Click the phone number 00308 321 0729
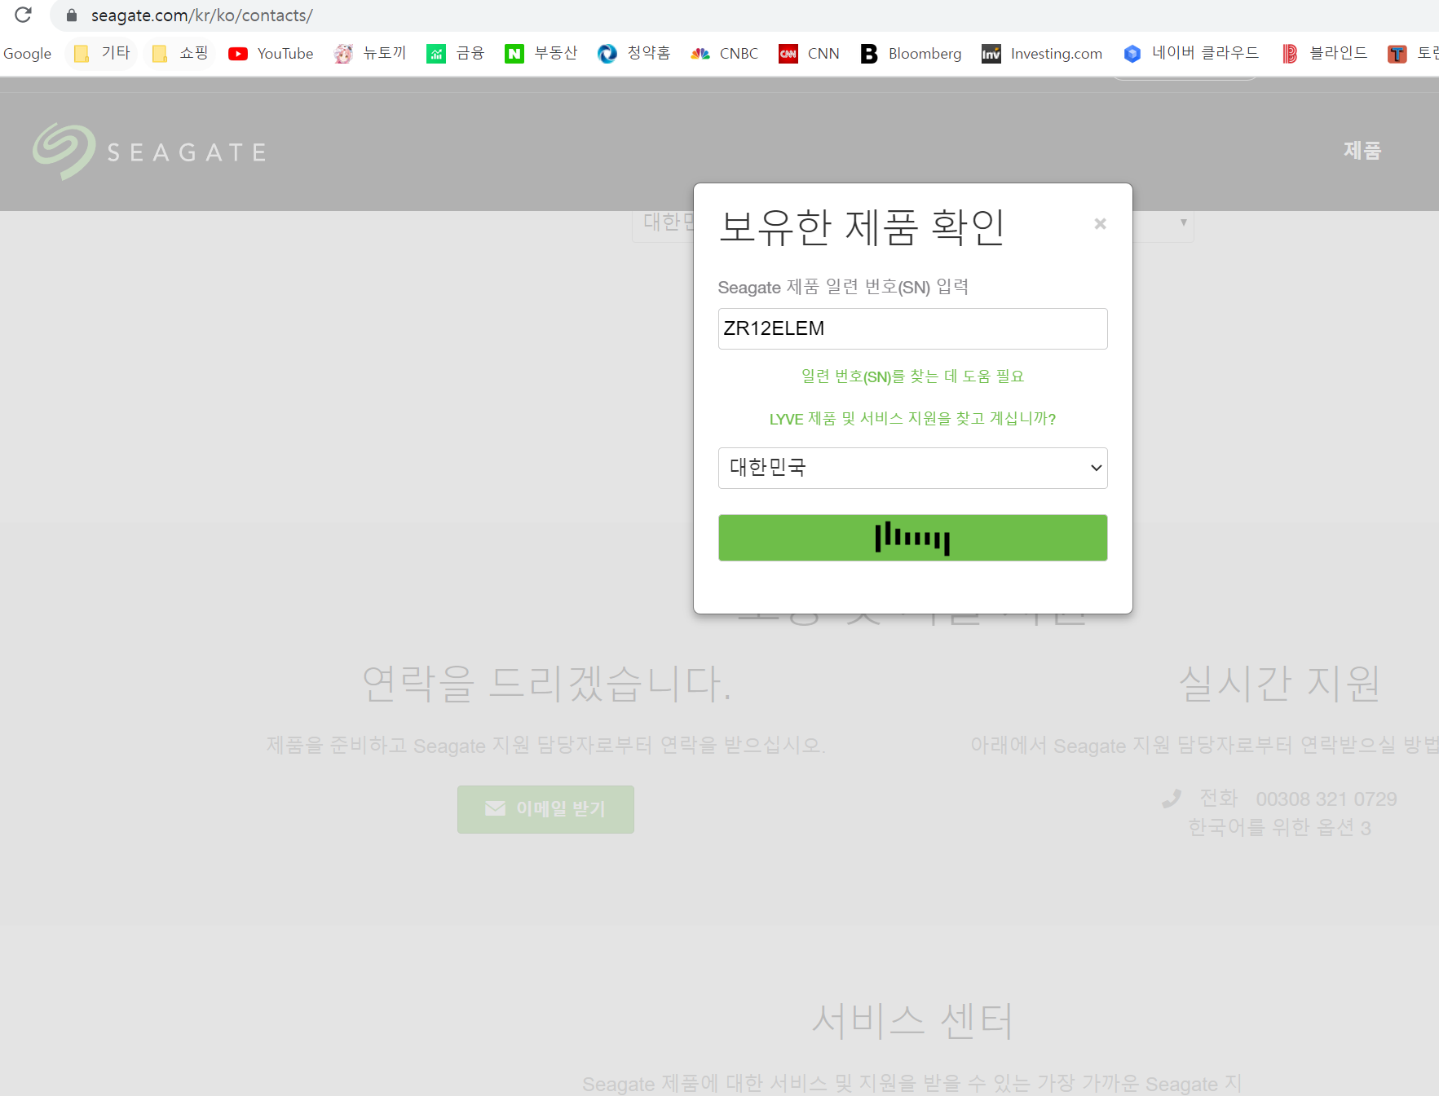Image resolution: width=1439 pixels, height=1096 pixels. click(x=1326, y=799)
